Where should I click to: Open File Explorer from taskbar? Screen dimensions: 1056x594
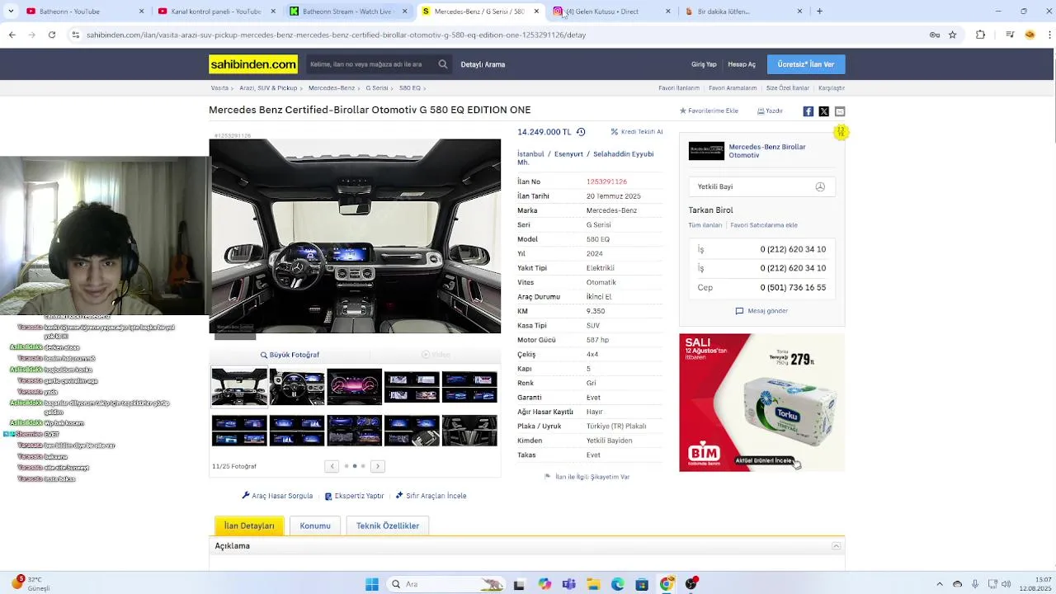pos(593,584)
